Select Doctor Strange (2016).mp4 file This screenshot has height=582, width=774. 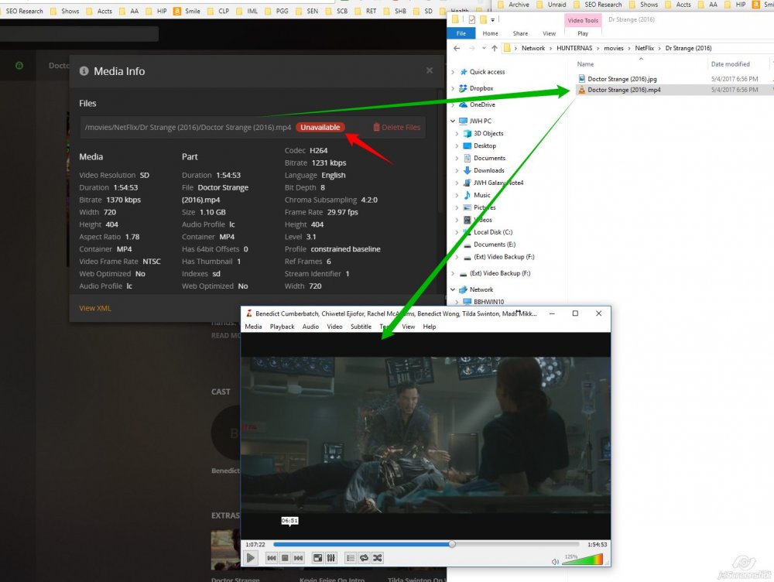tap(624, 89)
